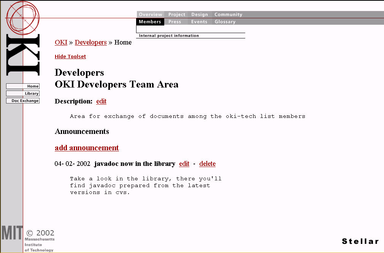
Task: Open the Design navigation tab
Action: pos(200,14)
